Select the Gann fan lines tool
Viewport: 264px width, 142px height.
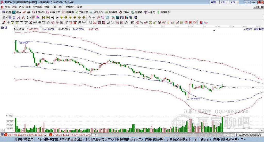(95, 22)
